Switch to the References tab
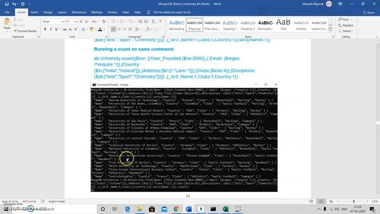Screen dimensions: 380x214 coord(79,12)
